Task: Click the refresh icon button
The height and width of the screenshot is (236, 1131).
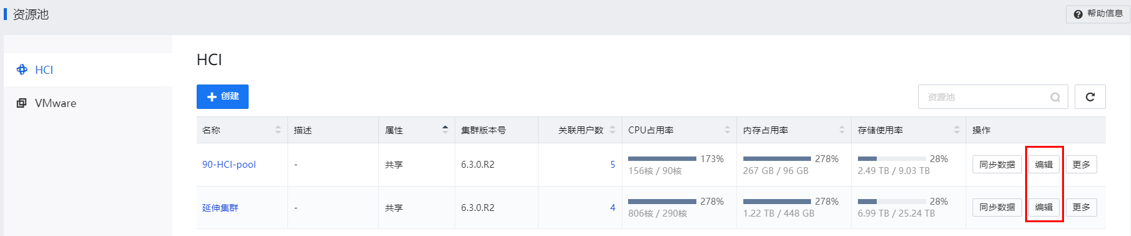Action: pyautogui.click(x=1090, y=97)
